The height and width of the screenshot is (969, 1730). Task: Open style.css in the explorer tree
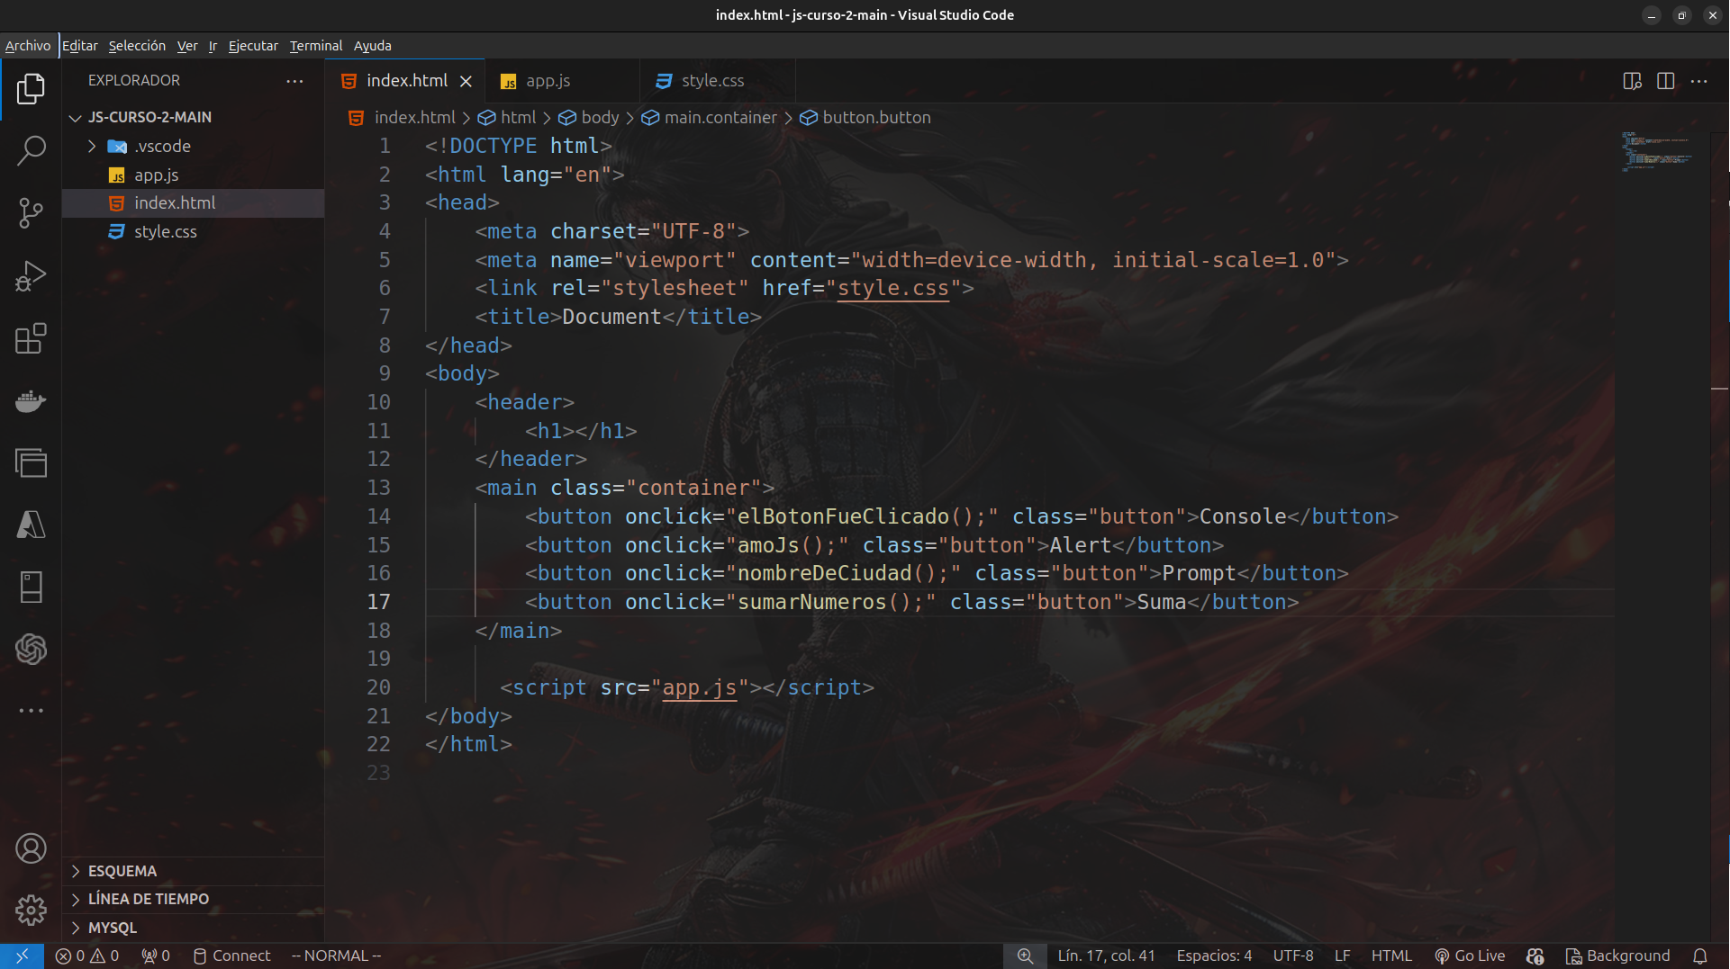click(193, 231)
